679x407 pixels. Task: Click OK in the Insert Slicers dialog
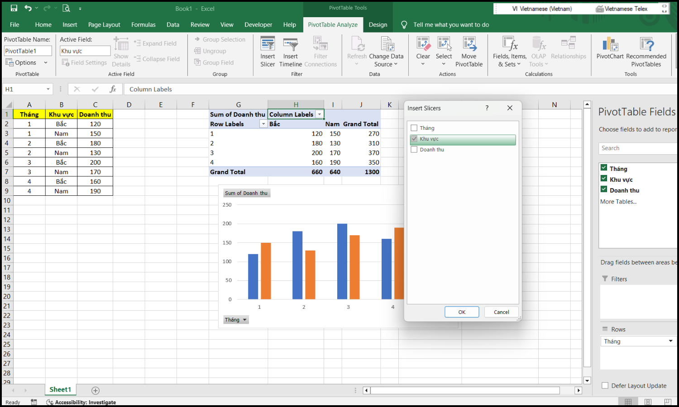point(462,312)
